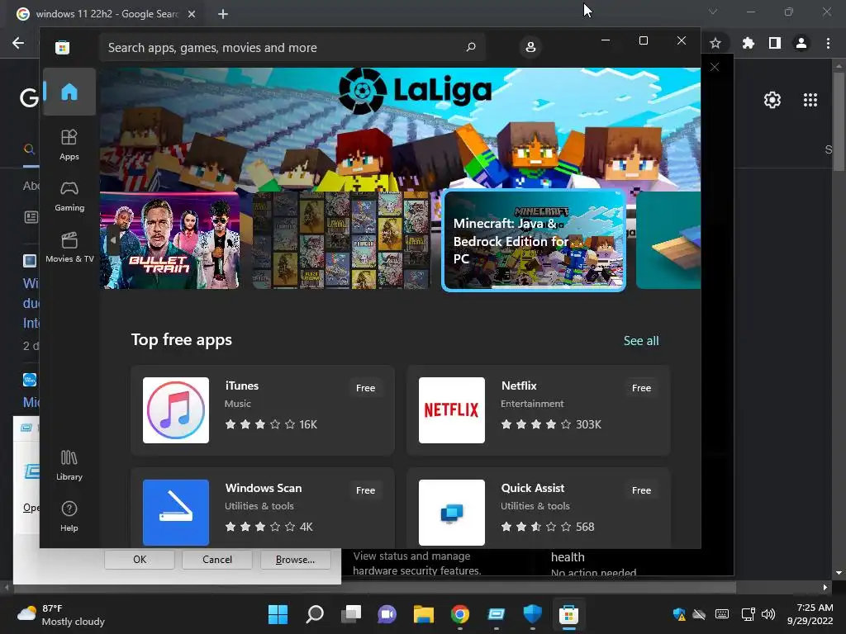This screenshot has height=634, width=846.
Task: Open a new Chrome tab
Action: (x=223, y=14)
